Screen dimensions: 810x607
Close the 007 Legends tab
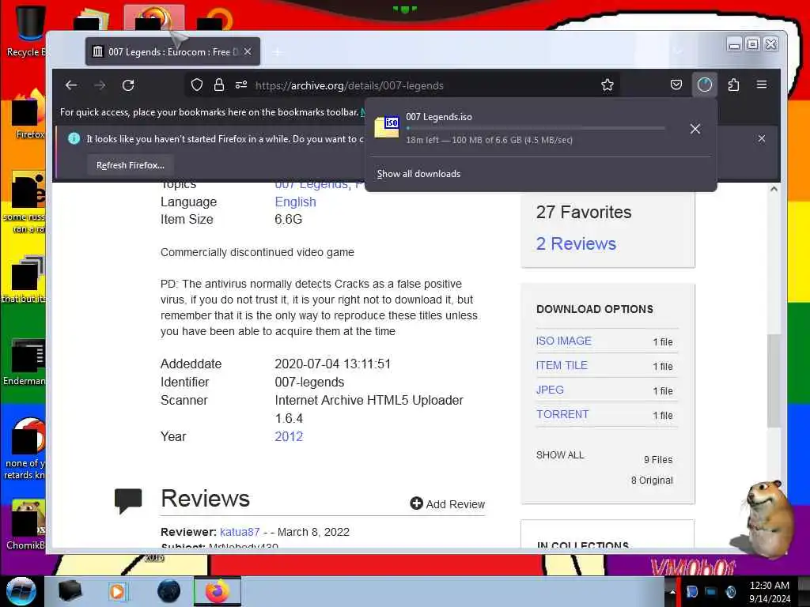pyautogui.click(x=248, y=51)
